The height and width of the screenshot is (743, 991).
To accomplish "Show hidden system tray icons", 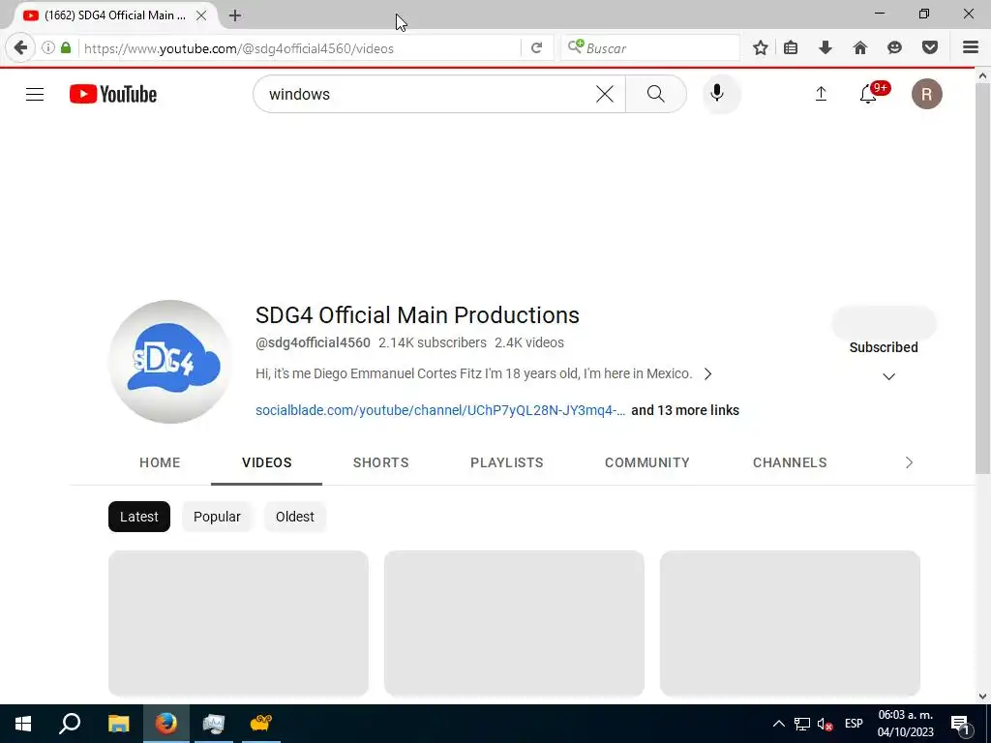I will click(779, 724).
